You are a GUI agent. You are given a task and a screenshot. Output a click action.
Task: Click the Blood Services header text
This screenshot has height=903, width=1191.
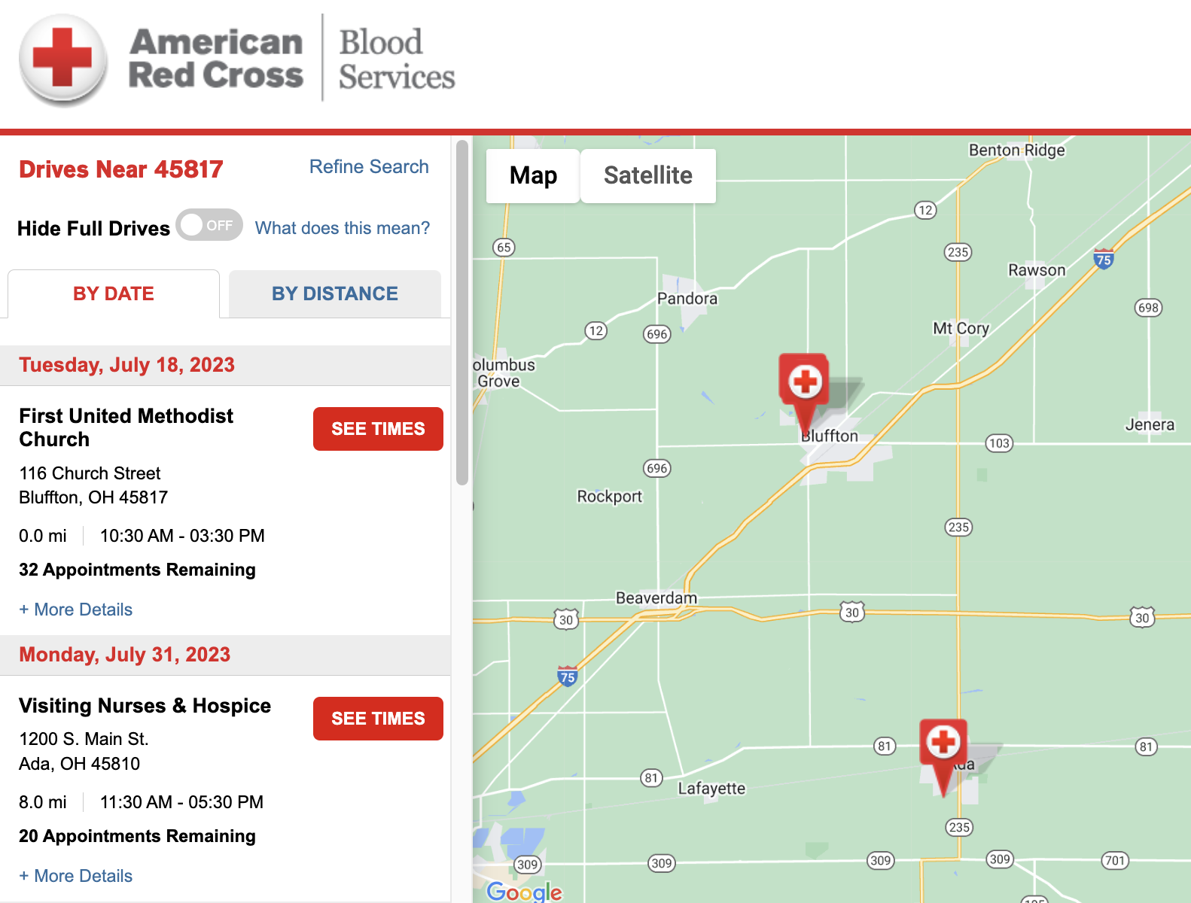coord(397,59)
